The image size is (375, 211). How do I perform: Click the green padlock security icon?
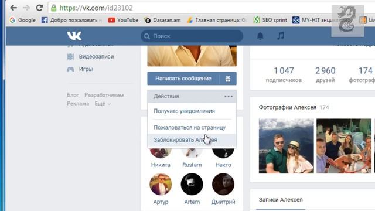coord(54,8)
